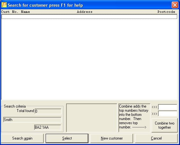Click the window title bar text
The height and width of the screenshot is (145, 180).
45,5
